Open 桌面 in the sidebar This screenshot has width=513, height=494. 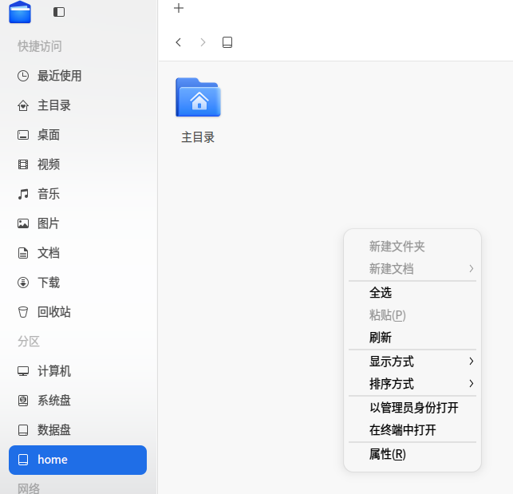point(78,135)
